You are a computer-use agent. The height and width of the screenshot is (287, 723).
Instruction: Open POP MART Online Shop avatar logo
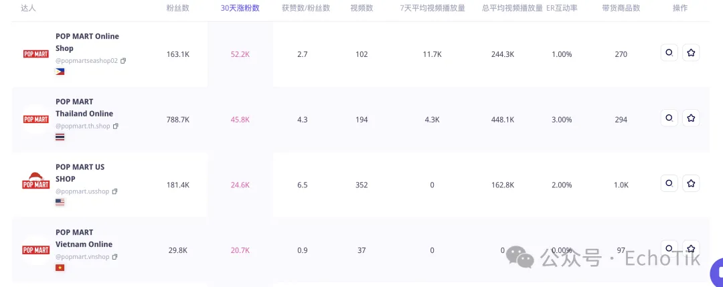click(x=36, y=54)
